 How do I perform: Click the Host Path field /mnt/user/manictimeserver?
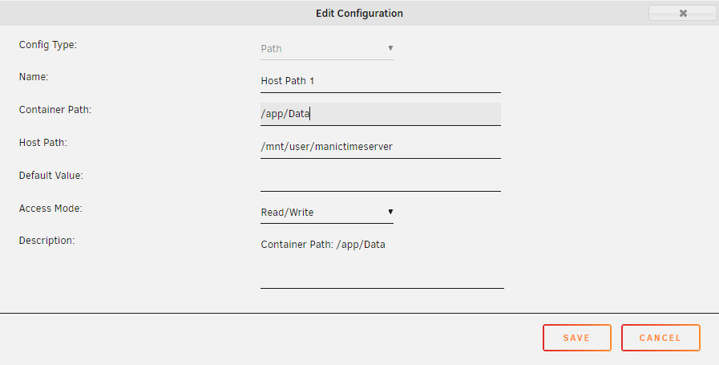[380, 147]
